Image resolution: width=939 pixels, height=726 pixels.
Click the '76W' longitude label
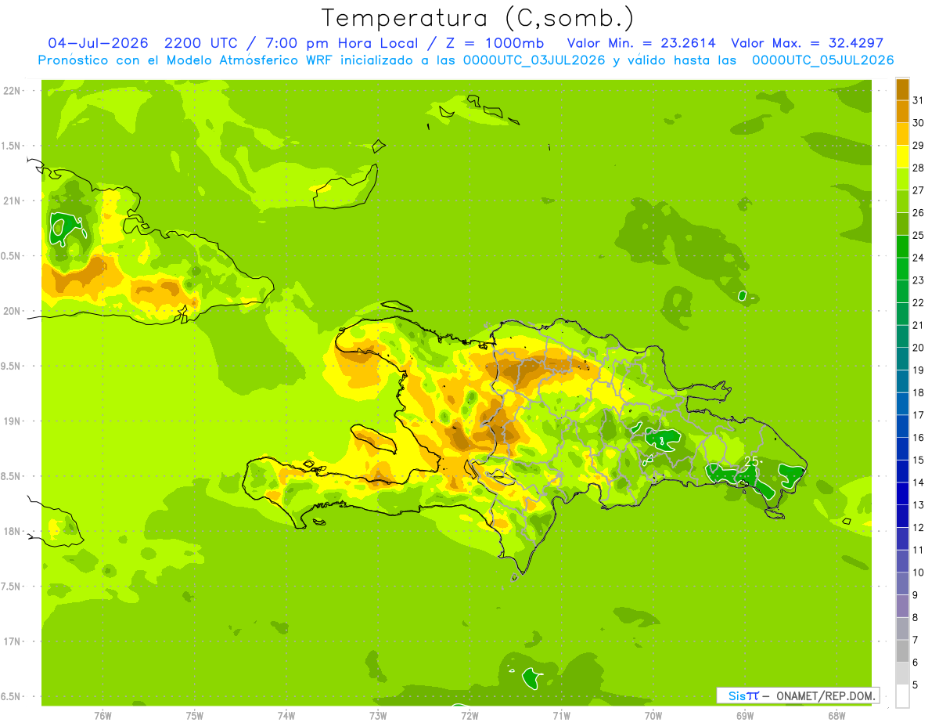[x=103, y=716]
